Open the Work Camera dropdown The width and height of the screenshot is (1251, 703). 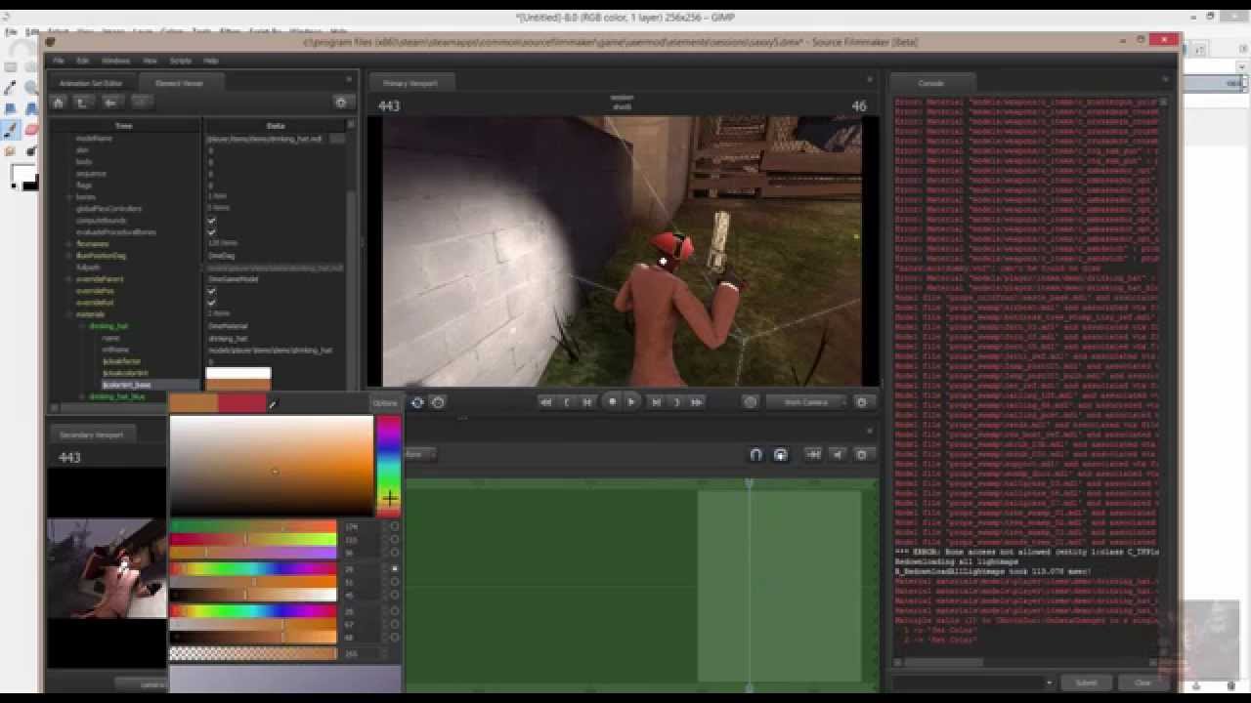tap(805, 402)
